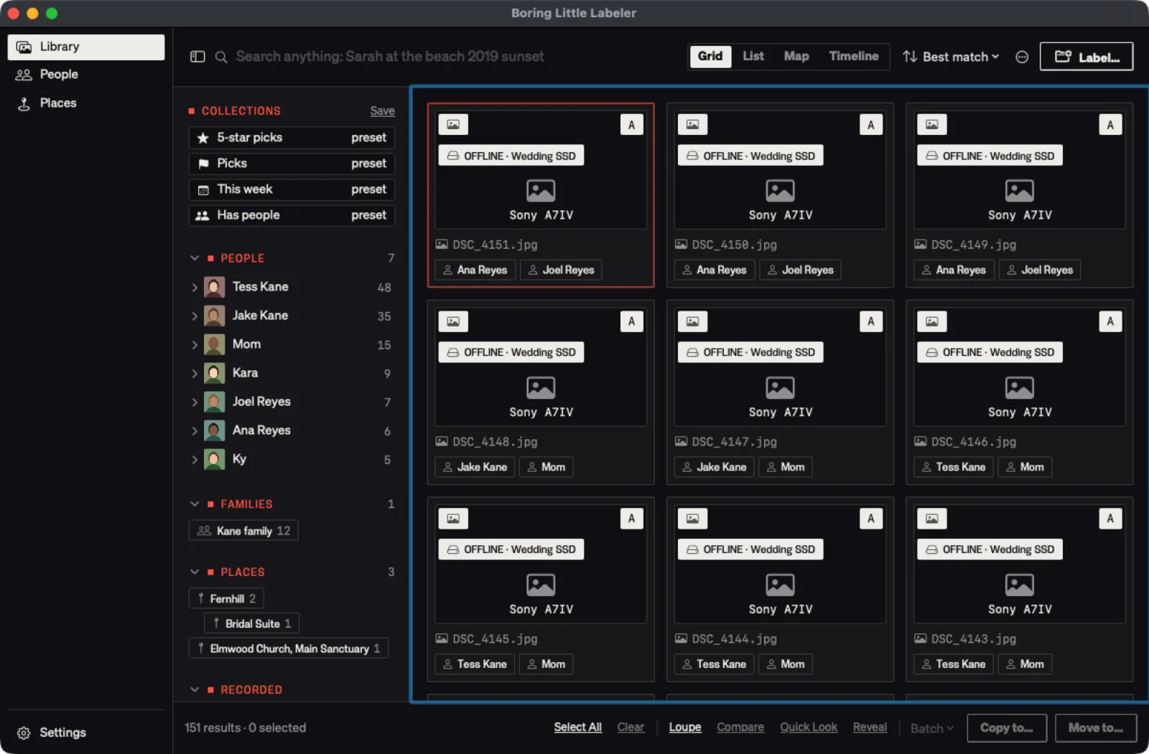Open the circled ellipsis options menu
This screenshot has height=754, width=1149.
1022,57
